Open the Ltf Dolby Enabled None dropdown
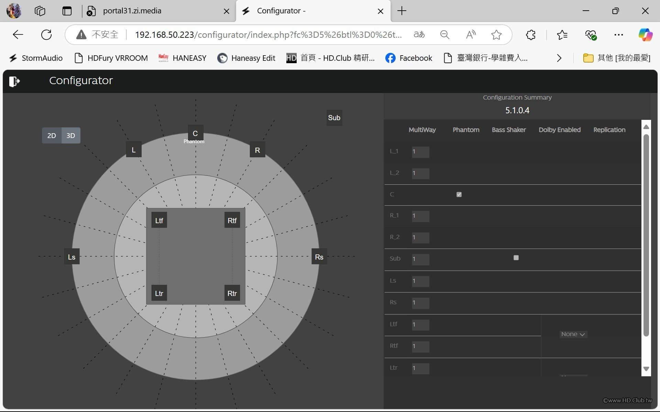Image resolution: width=660 pixels, height=412 pixels. (x=573, y=334)
